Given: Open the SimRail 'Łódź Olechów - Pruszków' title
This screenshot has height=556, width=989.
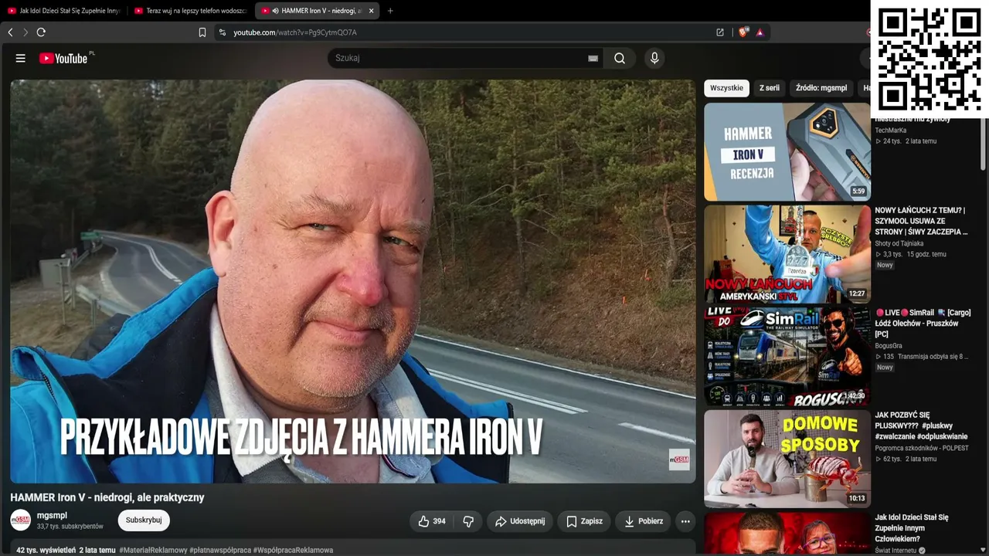Looking at the screenshot, I should coord(923,324).
